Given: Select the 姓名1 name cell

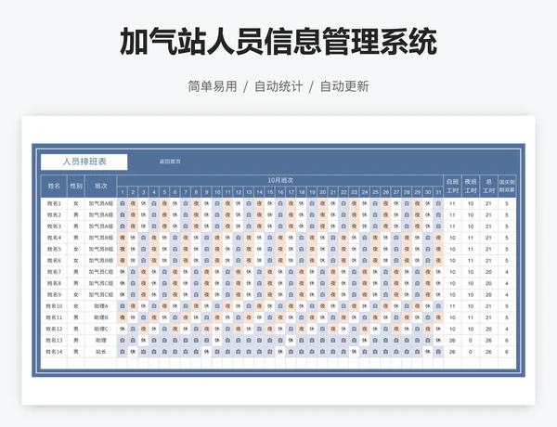Looking at the screenshot, I should pyautogui.click(x=54, y=203).
